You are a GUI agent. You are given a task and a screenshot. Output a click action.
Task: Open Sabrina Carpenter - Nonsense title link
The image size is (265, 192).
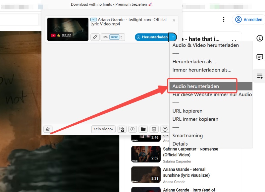point(190,152)
